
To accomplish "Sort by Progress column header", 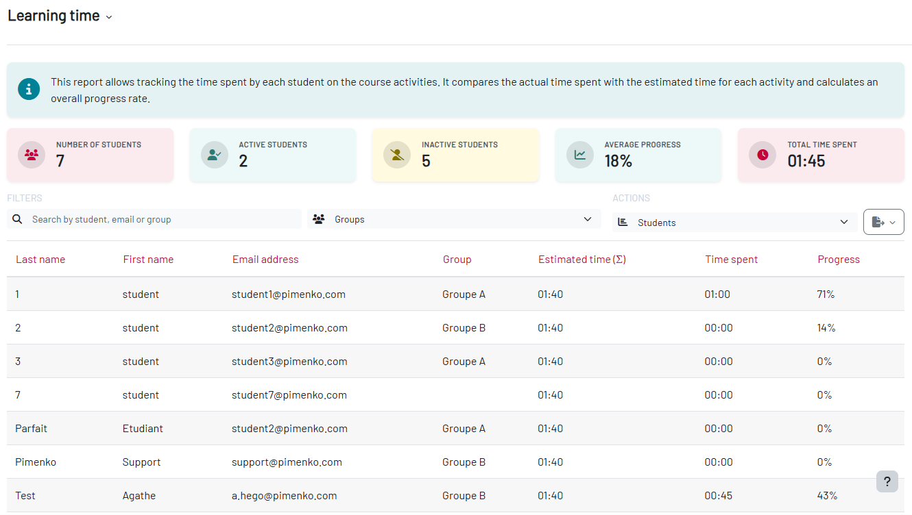I will [x=838, y=260].
